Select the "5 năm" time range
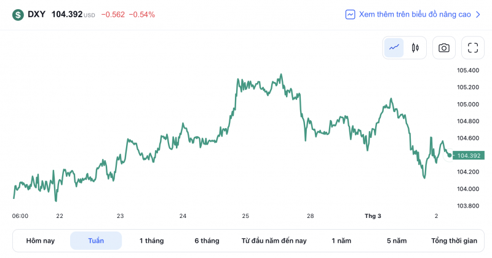492x258 pixels. click(x=397, y=241)
